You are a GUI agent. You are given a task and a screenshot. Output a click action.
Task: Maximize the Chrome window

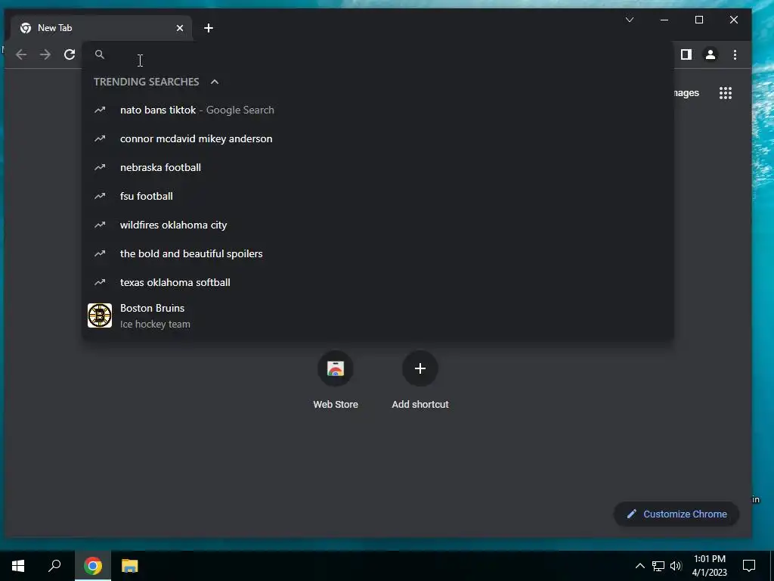699,20
